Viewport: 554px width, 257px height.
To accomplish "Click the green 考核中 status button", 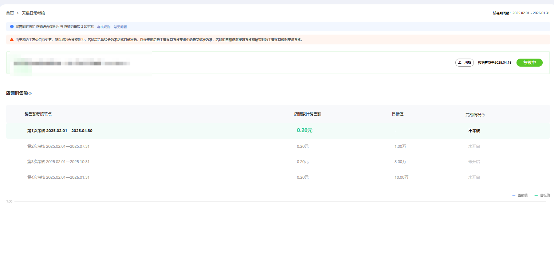I will coord(529,63).
